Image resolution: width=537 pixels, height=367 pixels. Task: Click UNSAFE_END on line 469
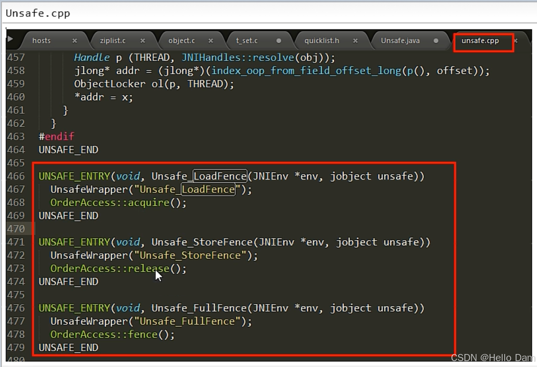click(x=68, y=216)
